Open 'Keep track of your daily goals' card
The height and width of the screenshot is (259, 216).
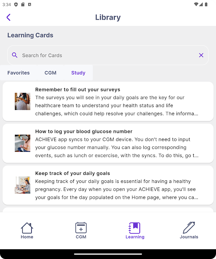[108, 185]
